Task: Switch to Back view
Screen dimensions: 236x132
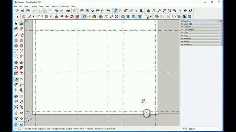Action: pyautogui.click(x=103, y=11)
